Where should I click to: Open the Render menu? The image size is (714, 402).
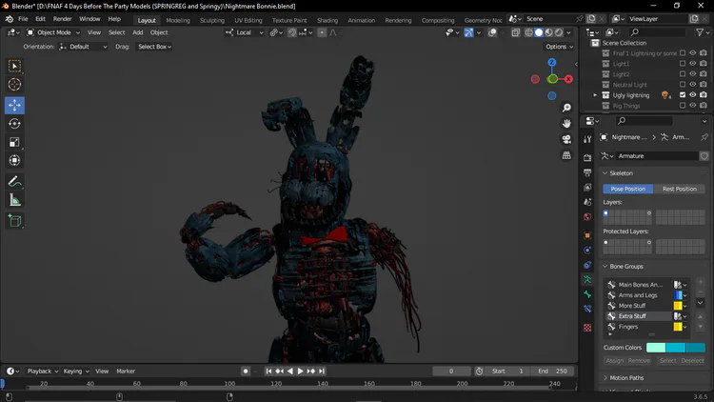point(63,19)
